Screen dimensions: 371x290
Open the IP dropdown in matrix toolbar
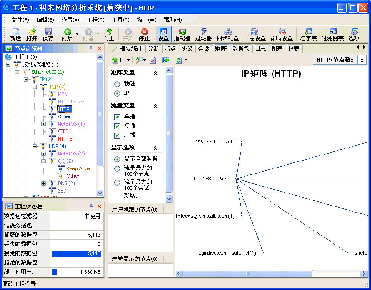coord(120,60)
